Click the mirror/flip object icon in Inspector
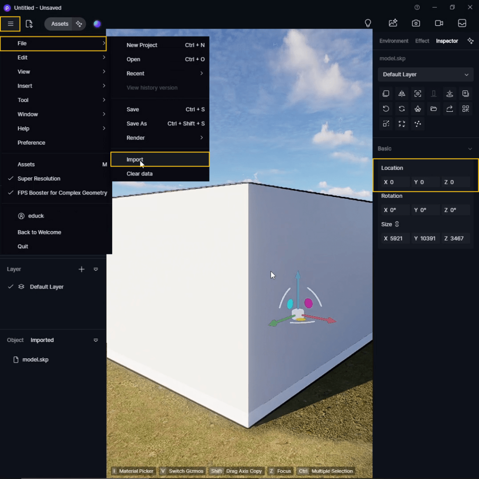The image size is (479, 479). click(402, 94)
